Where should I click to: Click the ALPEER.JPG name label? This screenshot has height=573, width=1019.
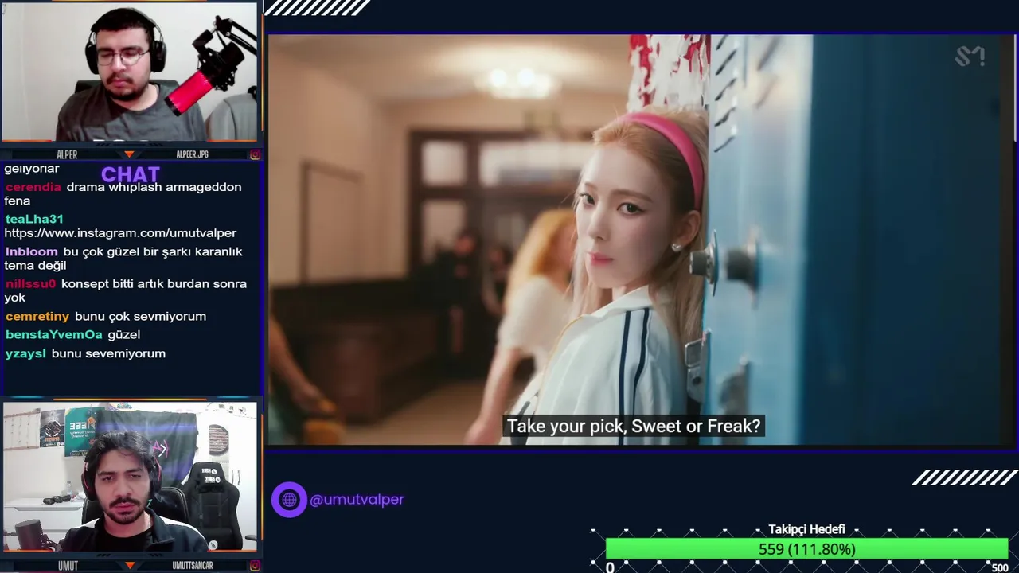pyautogui.click(x=192, y=154)
